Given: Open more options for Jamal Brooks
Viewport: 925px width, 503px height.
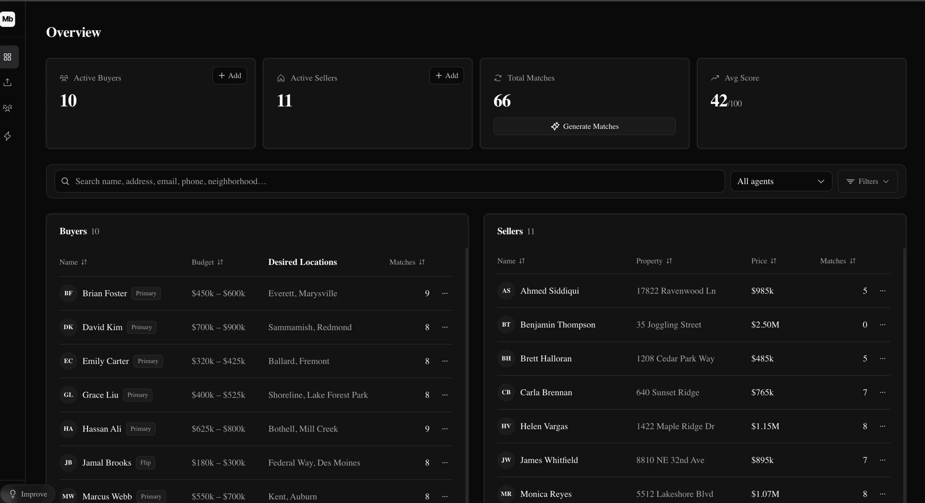Looking at the screenshot, I should (445, 463).
